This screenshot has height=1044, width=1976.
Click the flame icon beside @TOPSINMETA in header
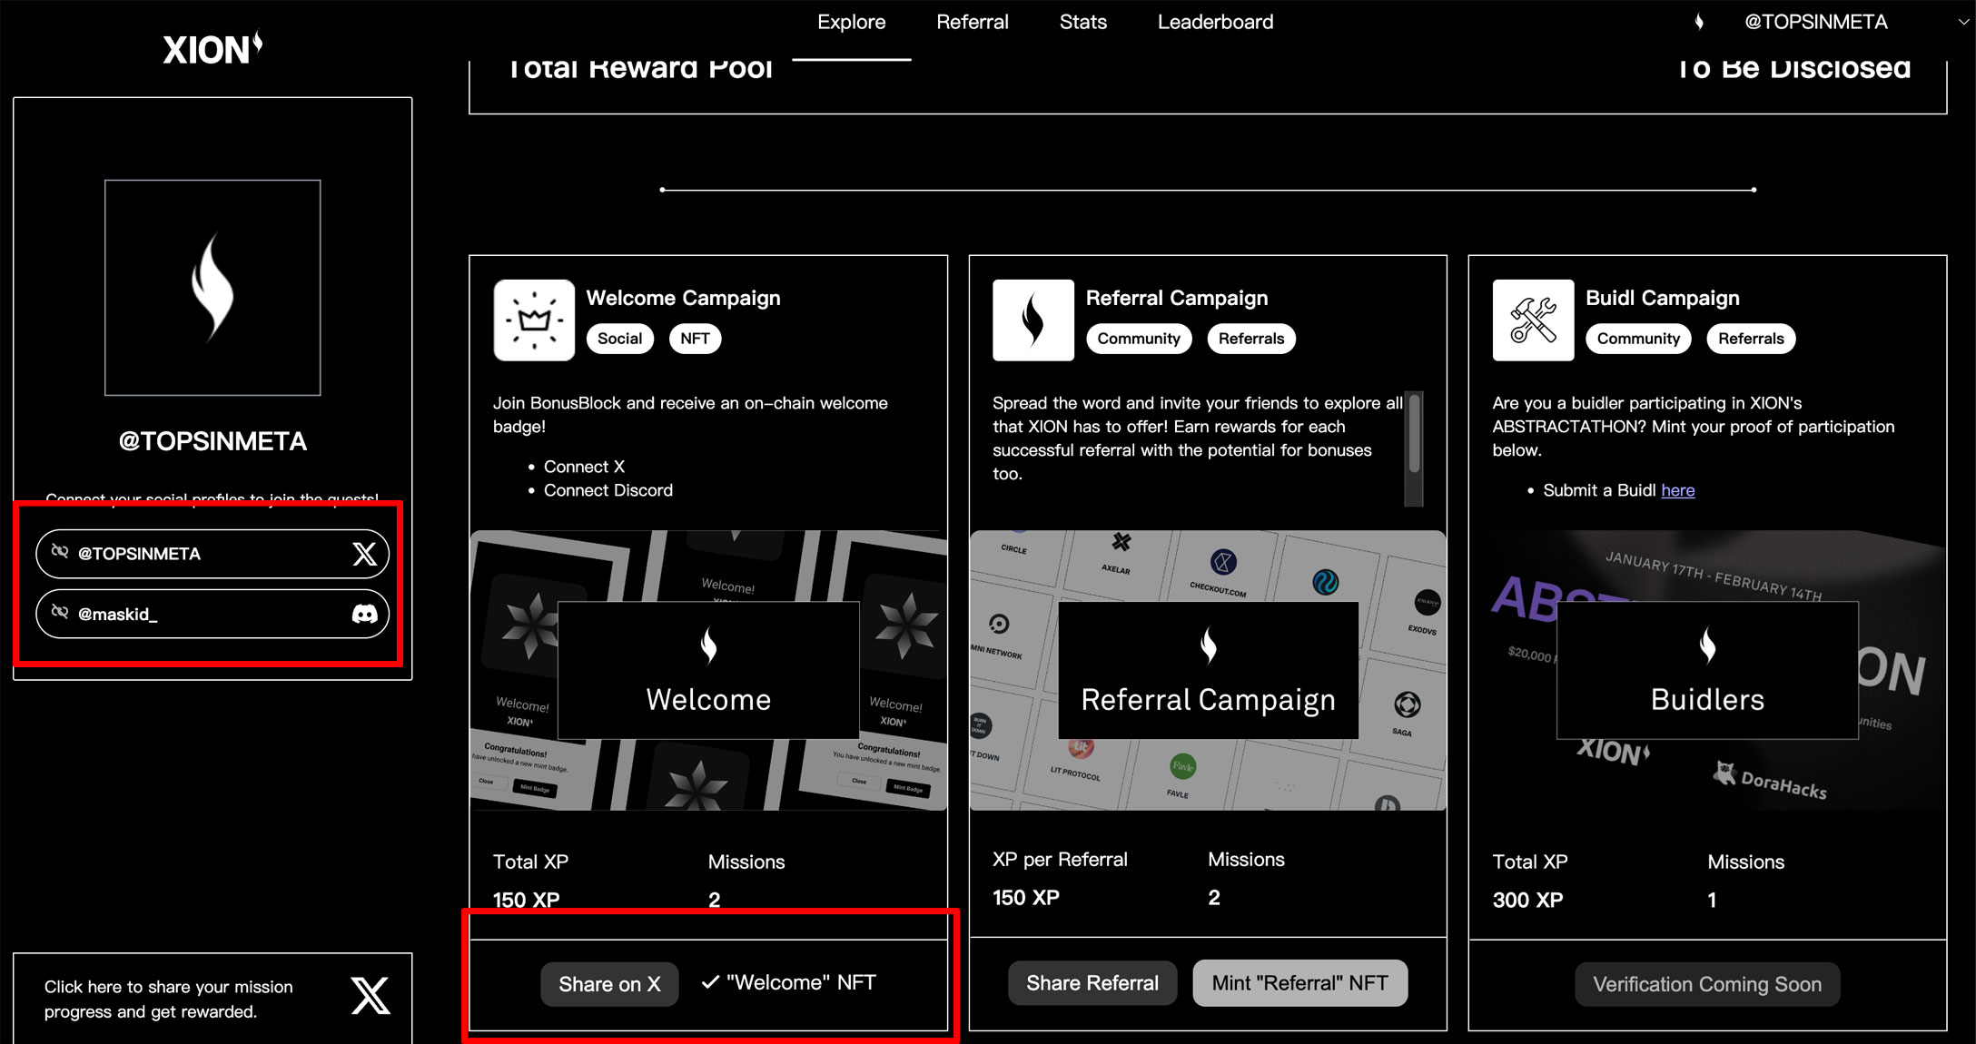click(1699, 22)
